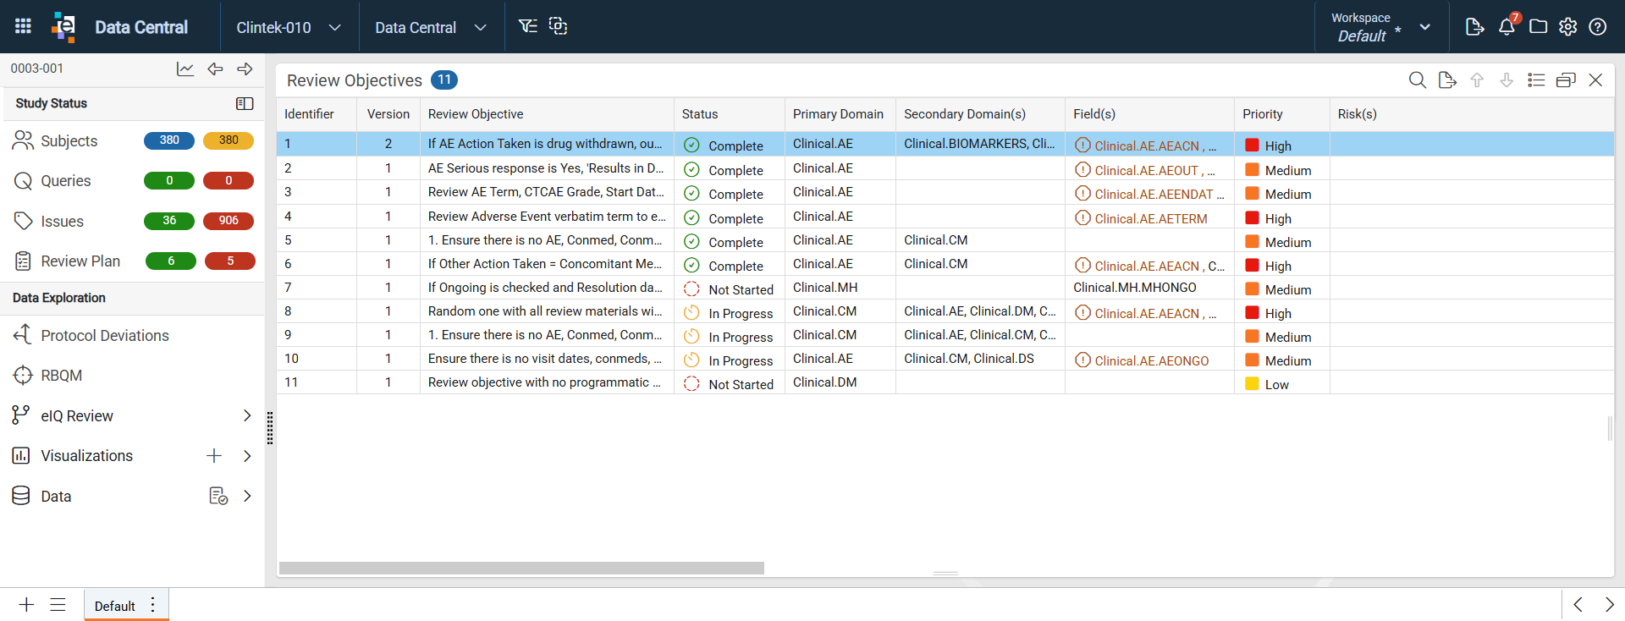Open Review Plan in the sidebar
1625x621 pixels.
click(80, 261)
